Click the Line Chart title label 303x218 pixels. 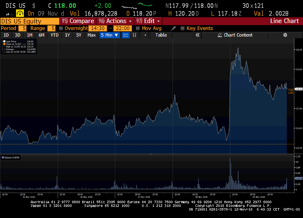pyautogui.click(x=284, y=21)
